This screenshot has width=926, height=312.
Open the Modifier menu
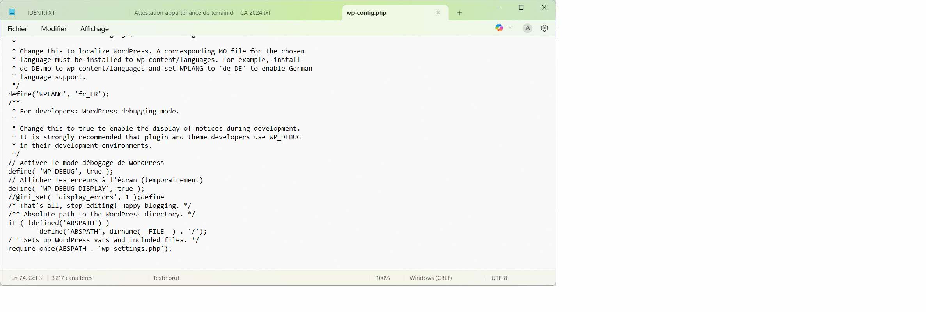(54, 29)
